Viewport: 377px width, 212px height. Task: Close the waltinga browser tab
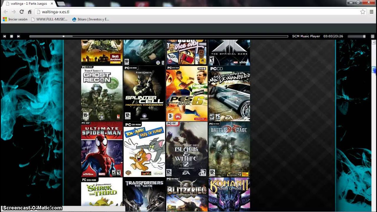52,4
